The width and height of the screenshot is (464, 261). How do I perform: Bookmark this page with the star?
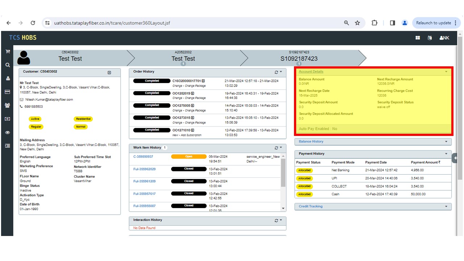point(357,23)
